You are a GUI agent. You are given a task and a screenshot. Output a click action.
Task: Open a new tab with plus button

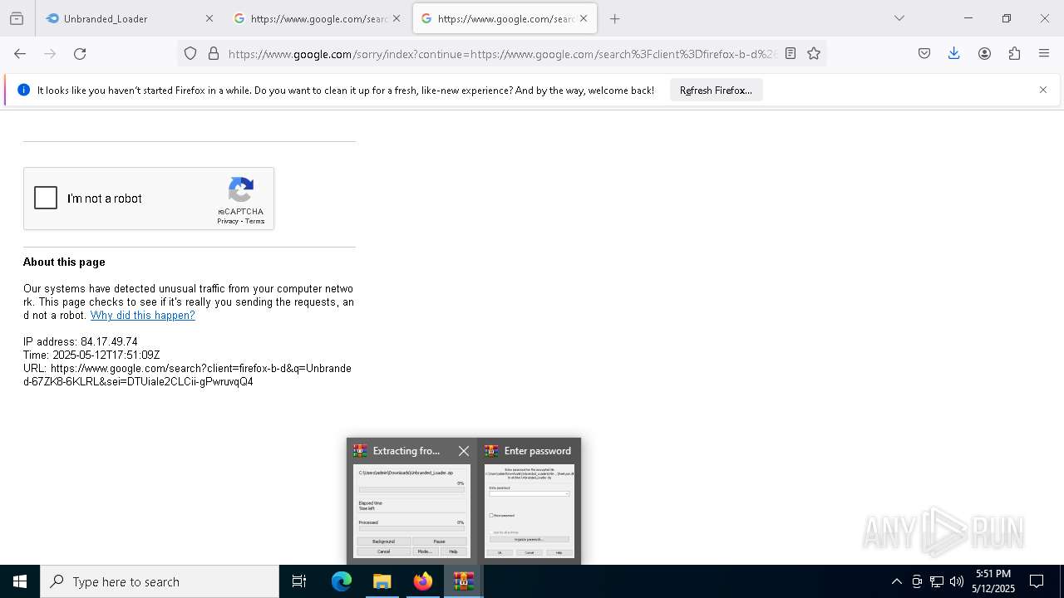pos(614,18)
